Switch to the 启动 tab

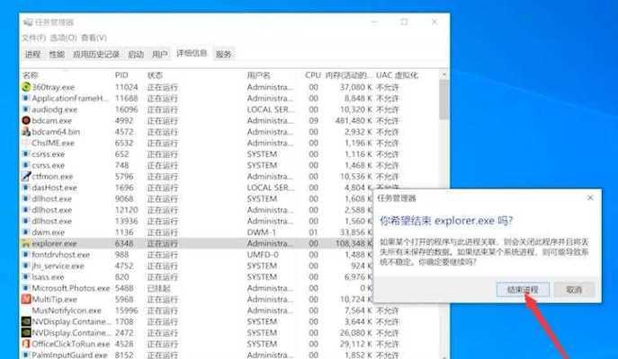tap(136, 54)
